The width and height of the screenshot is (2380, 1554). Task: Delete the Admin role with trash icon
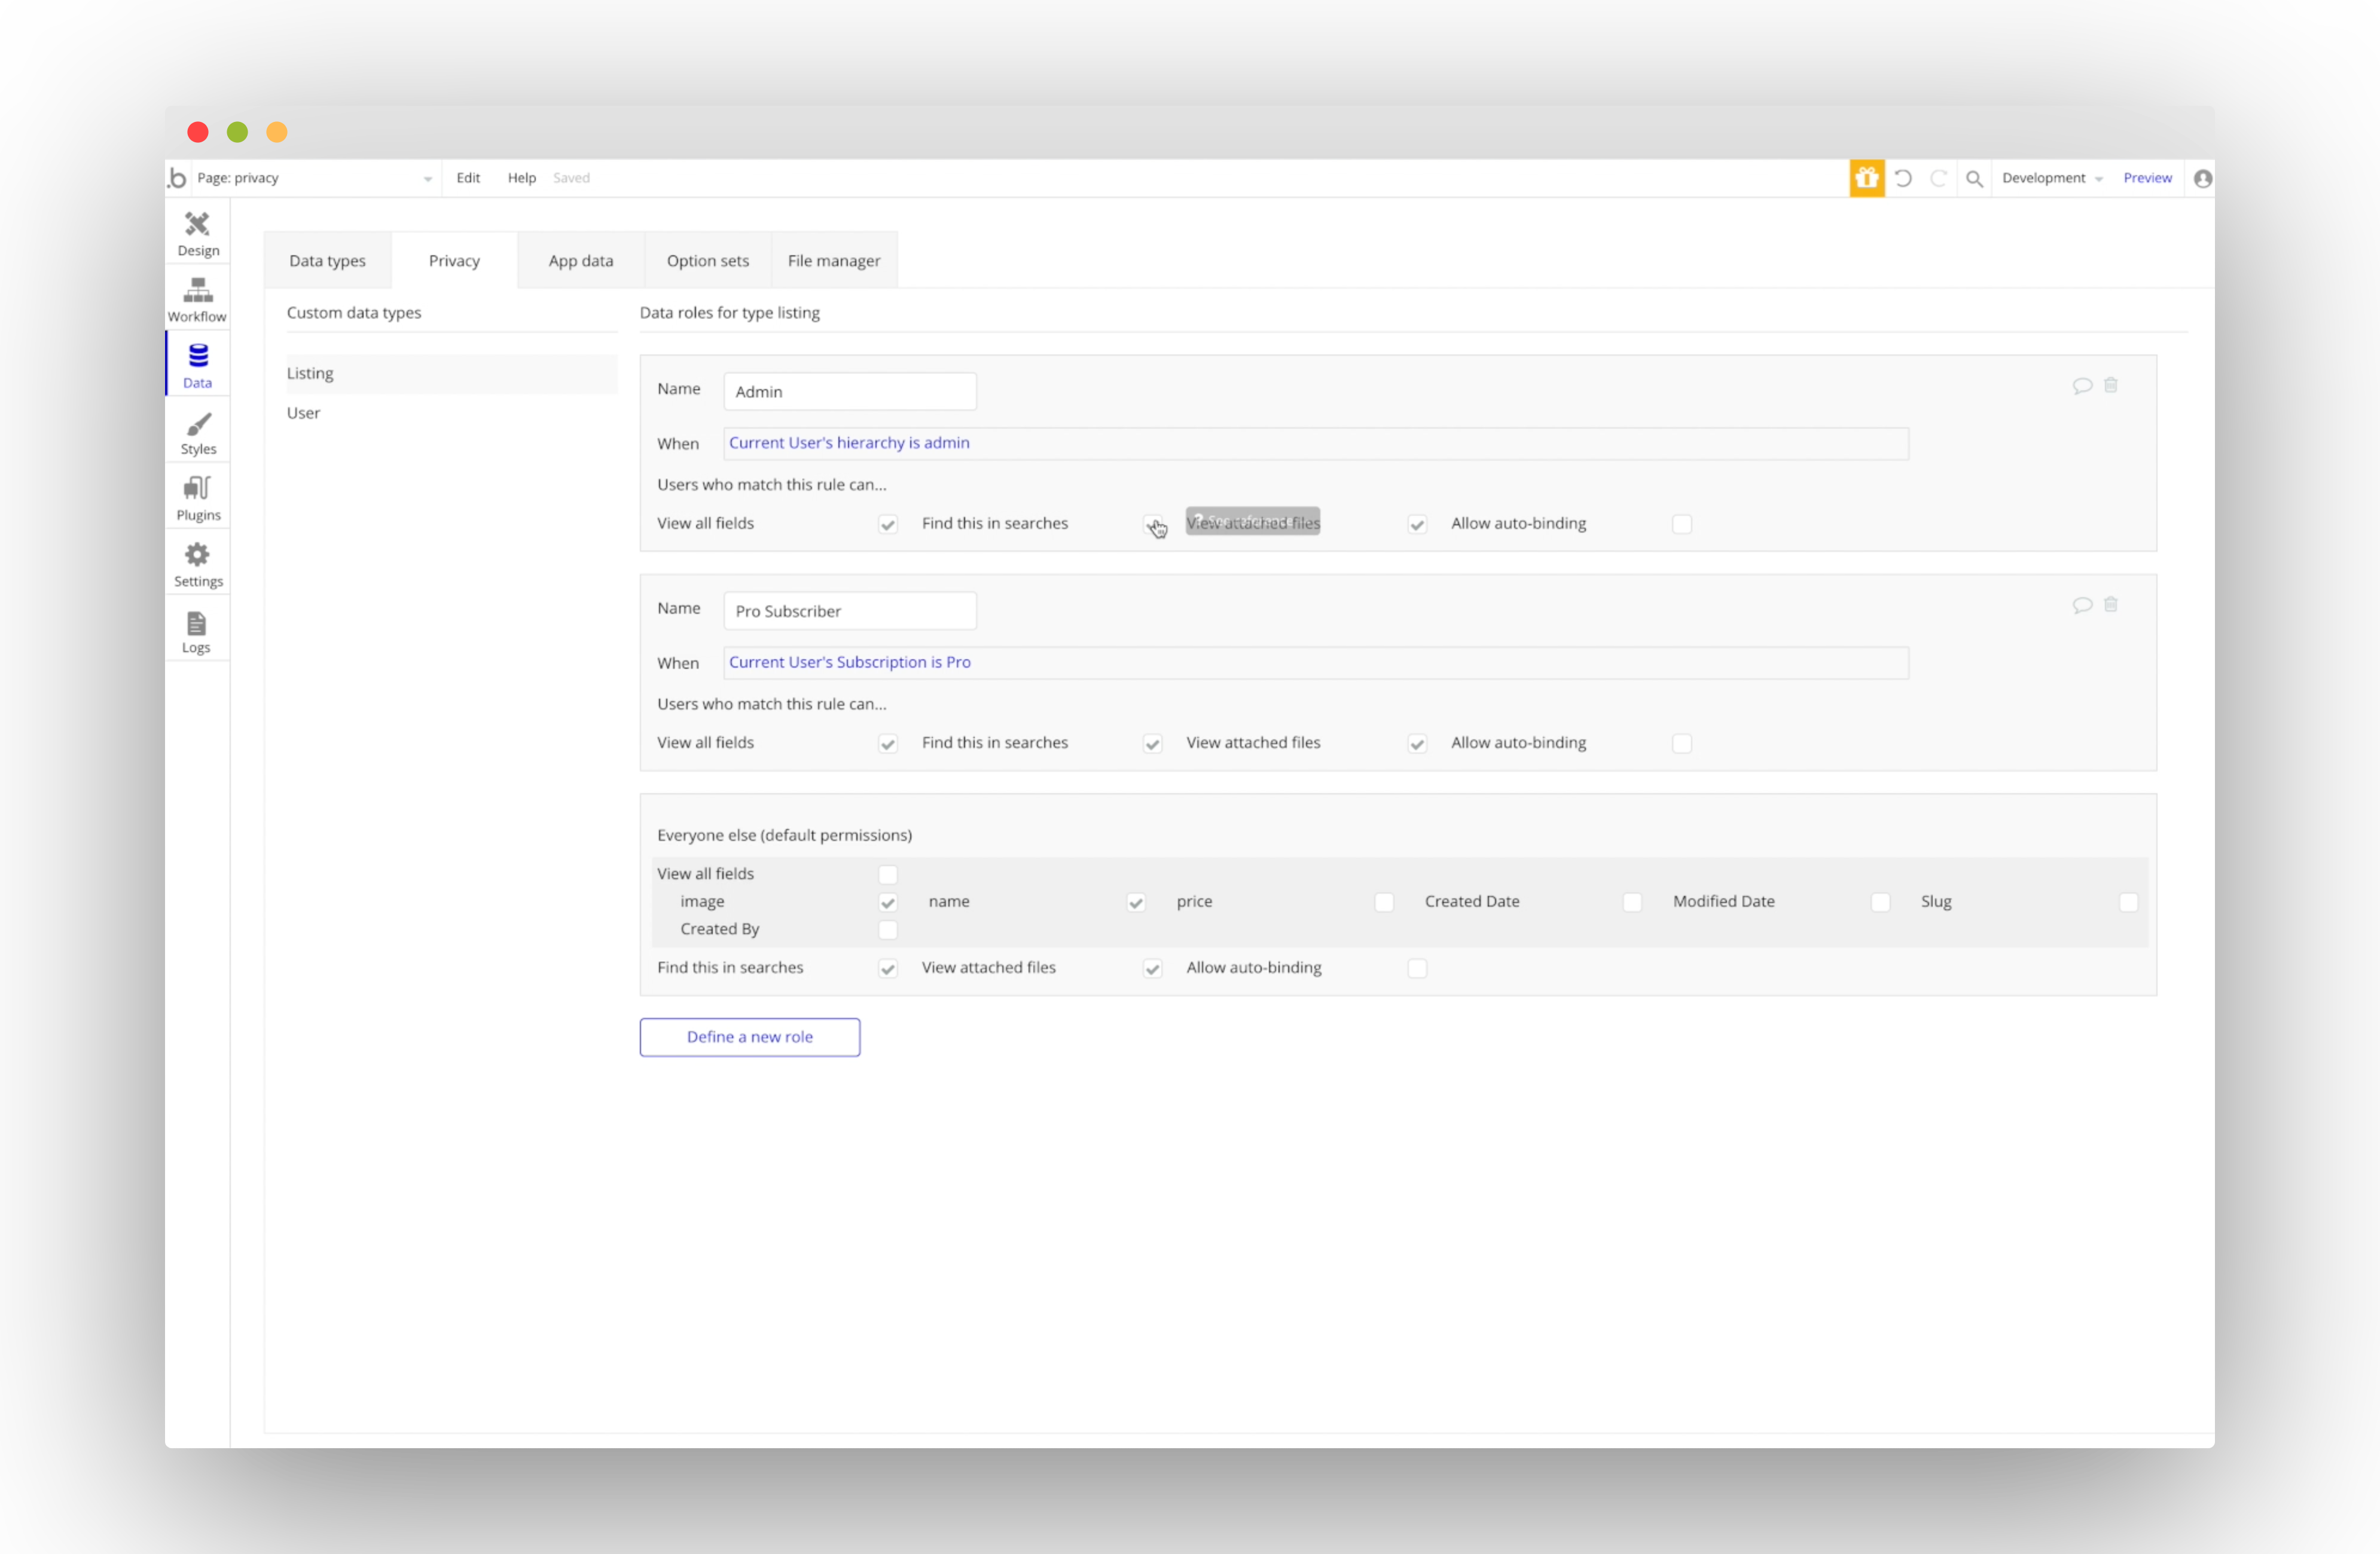(x=2111, y=385)
